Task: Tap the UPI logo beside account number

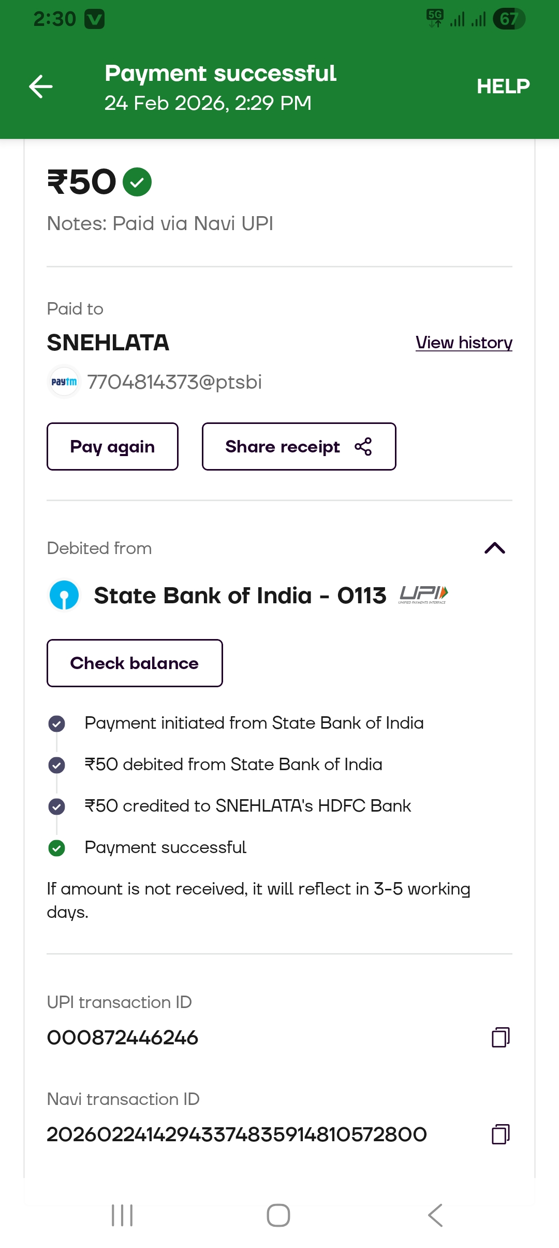Action: pos(423,594)
